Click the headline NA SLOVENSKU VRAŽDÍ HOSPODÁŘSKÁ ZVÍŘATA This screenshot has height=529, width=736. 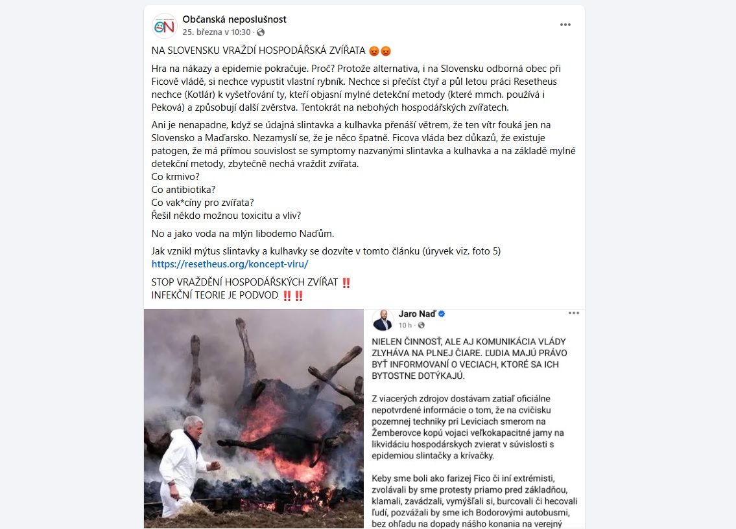coord(258,51)
